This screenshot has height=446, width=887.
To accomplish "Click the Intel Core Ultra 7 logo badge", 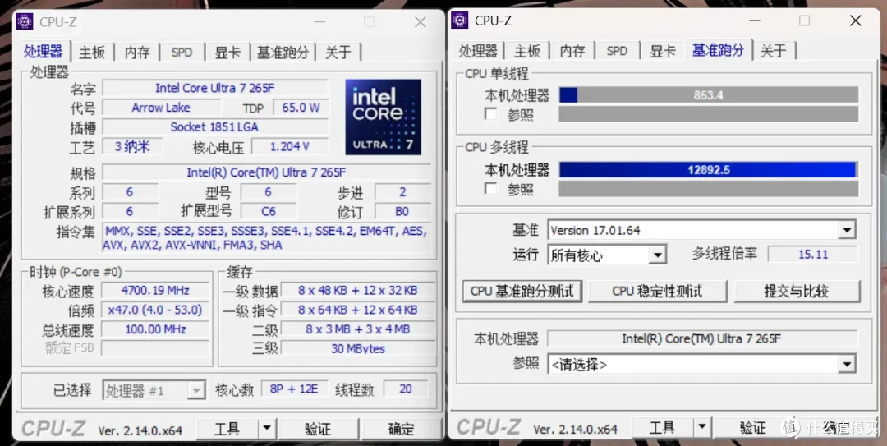I will pos(383,117).
